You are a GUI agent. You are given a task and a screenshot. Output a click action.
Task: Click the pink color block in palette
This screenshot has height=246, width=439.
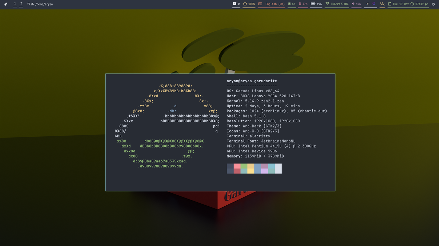click(237, 166)
